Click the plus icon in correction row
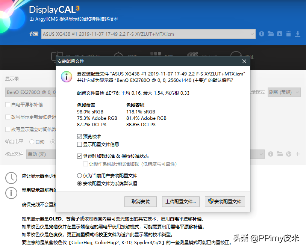The image size is (306, 249). pyautogui.click(x=298, y=154)
